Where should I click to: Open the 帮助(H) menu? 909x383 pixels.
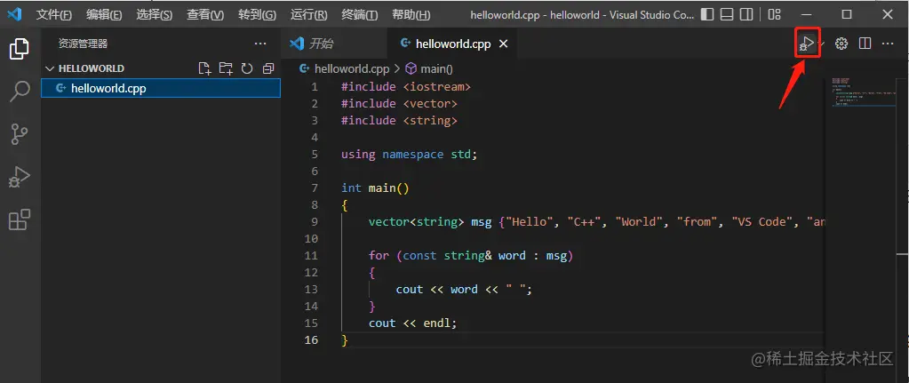(411, 15)
